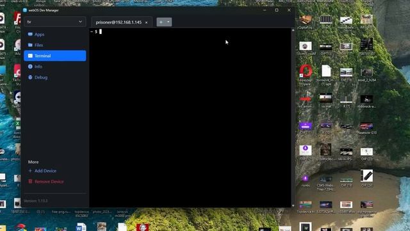Expand the arrow next to the new-tab plus button

click(x=168, y=22)
